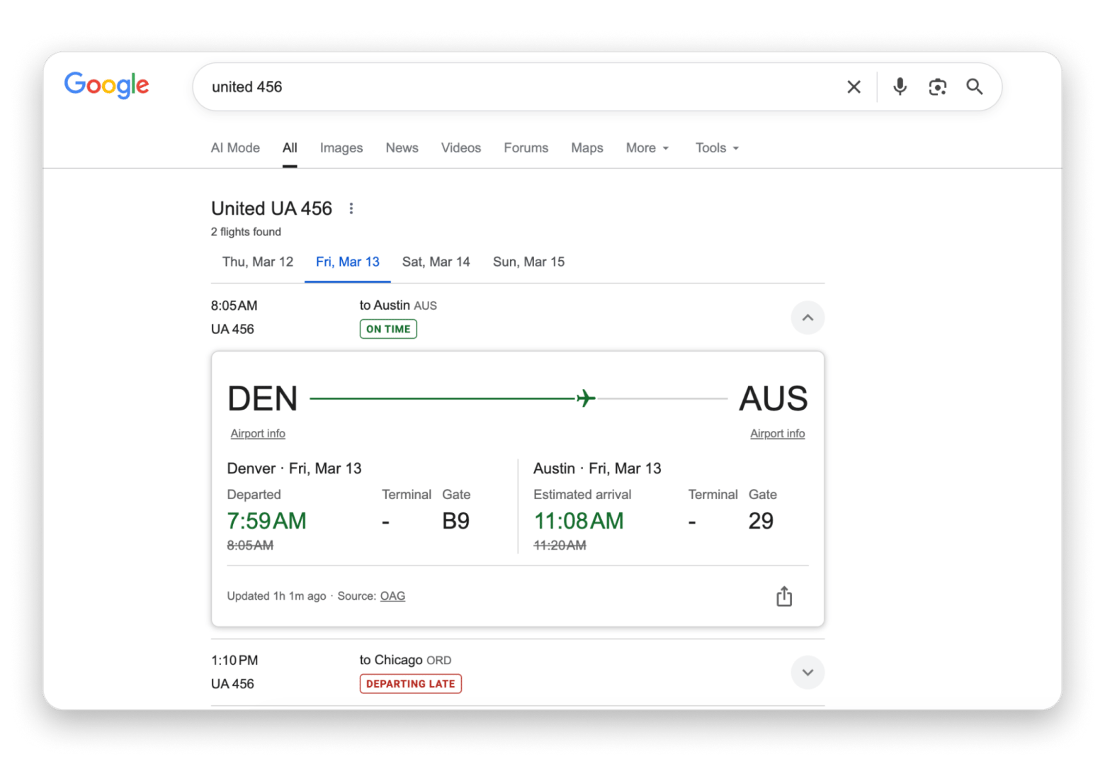Image resolution: width=1105 pixels, height=767 pixels.
Task: Clear the search box using the X icon
Action: point(854,86)
